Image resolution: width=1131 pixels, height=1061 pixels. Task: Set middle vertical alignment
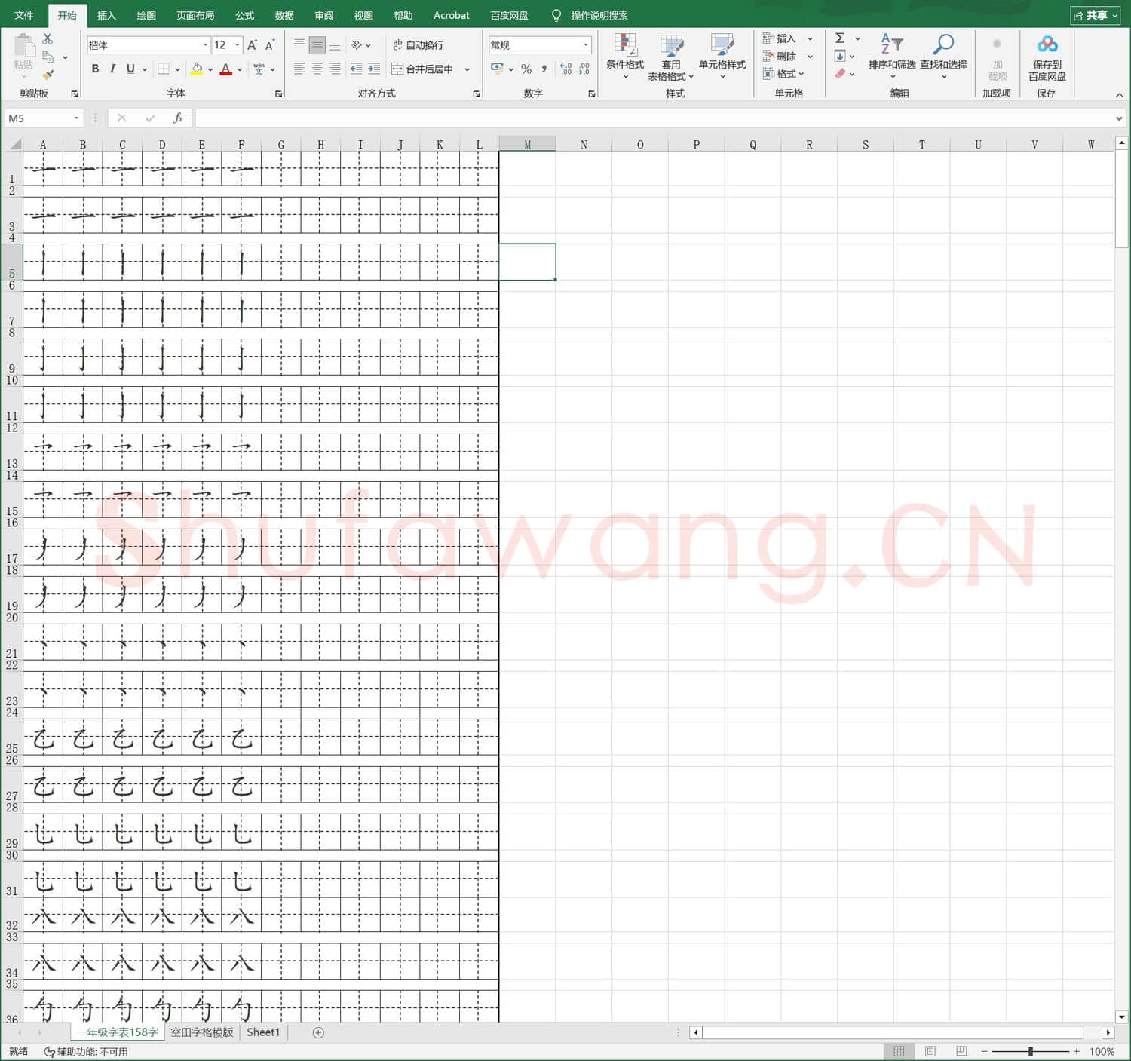[317, 45]
